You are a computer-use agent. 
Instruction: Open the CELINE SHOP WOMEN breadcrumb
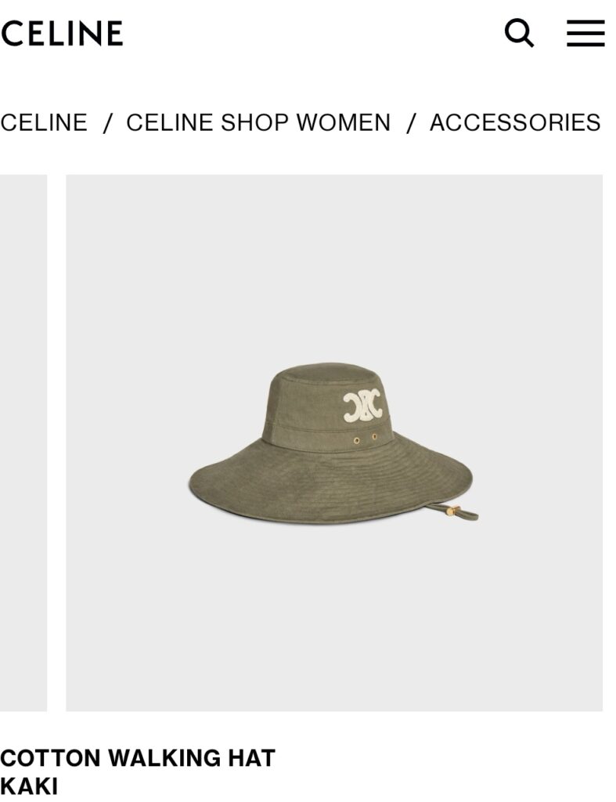tap(258, 123)
